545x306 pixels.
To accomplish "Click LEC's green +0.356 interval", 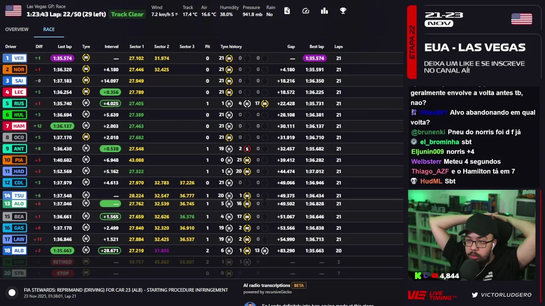I will [110, 92].
